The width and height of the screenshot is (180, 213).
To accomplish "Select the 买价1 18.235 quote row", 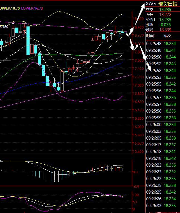I will coord(162,19).
